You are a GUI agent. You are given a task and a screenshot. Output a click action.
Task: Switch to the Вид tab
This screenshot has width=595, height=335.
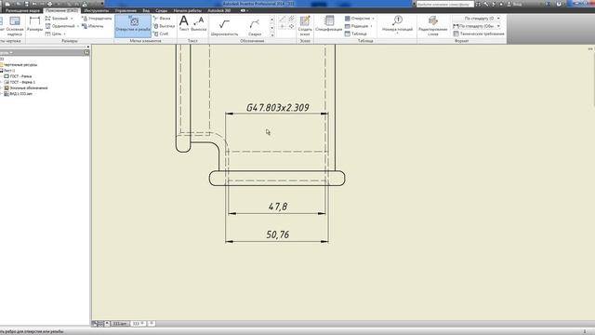click(146, 10)
